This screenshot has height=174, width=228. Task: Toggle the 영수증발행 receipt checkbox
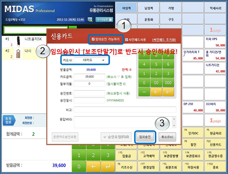point(110,20)
